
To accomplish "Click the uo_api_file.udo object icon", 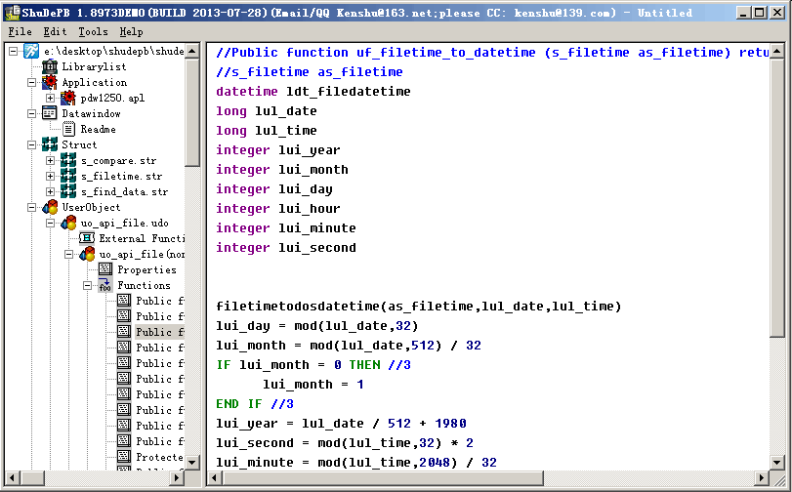I will [68, 223].
